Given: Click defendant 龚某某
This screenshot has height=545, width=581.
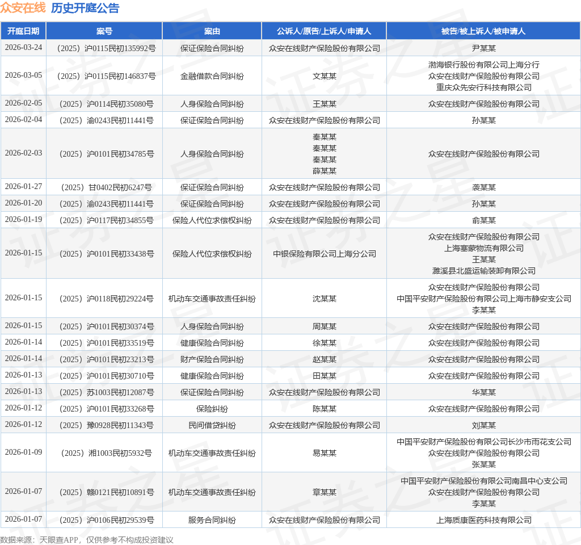Looking at the screenshot, I should (x=483, y=187).
